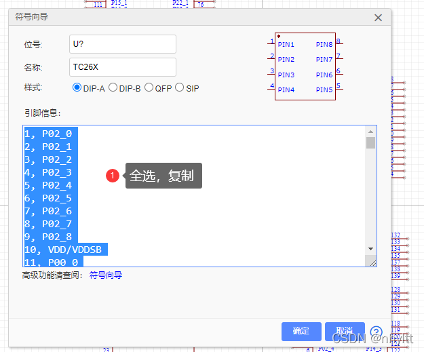Click the pin line '7, P02_6'

point(48,211)
